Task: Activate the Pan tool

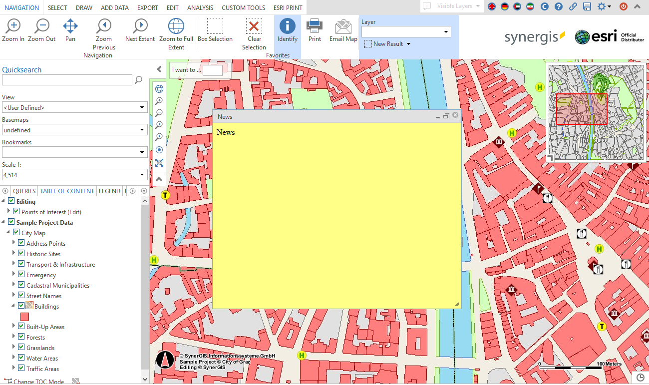Action: (x=70, y=28)
